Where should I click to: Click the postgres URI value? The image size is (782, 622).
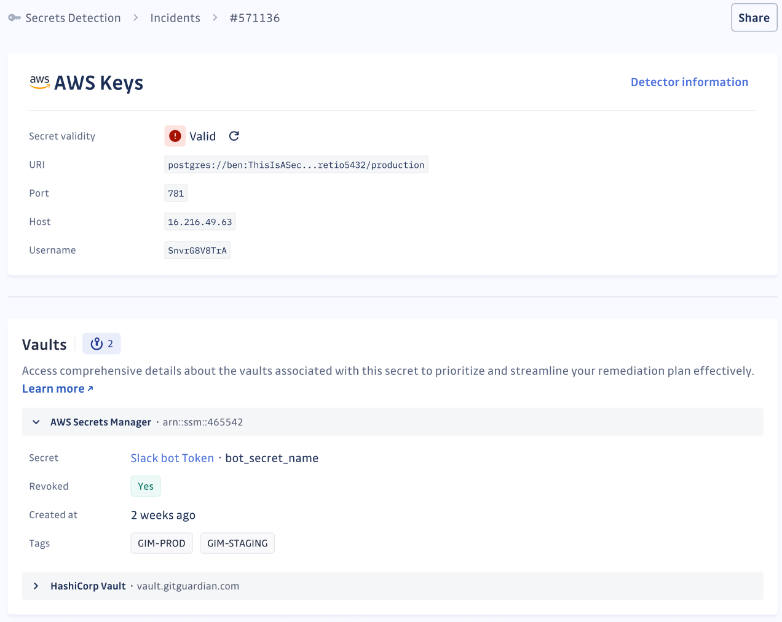tap(296, 165)
